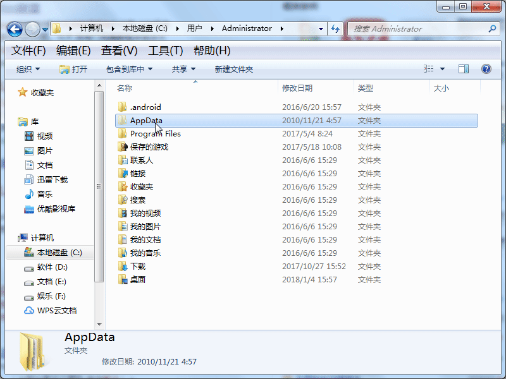Expand the arrow after 用户 in the address bar
The image size is (506, 379).
pos(212,28)
